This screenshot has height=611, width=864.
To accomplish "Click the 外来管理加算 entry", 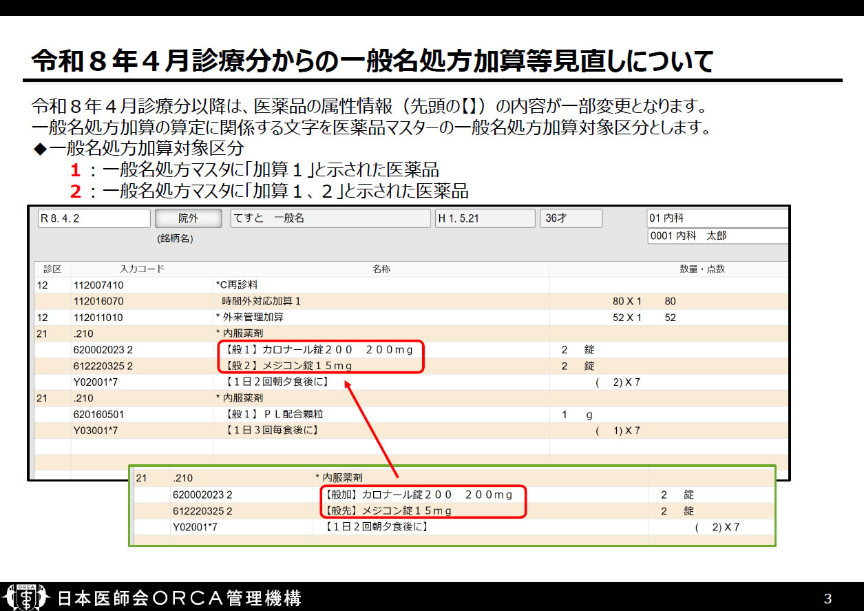I will [249, 318].
